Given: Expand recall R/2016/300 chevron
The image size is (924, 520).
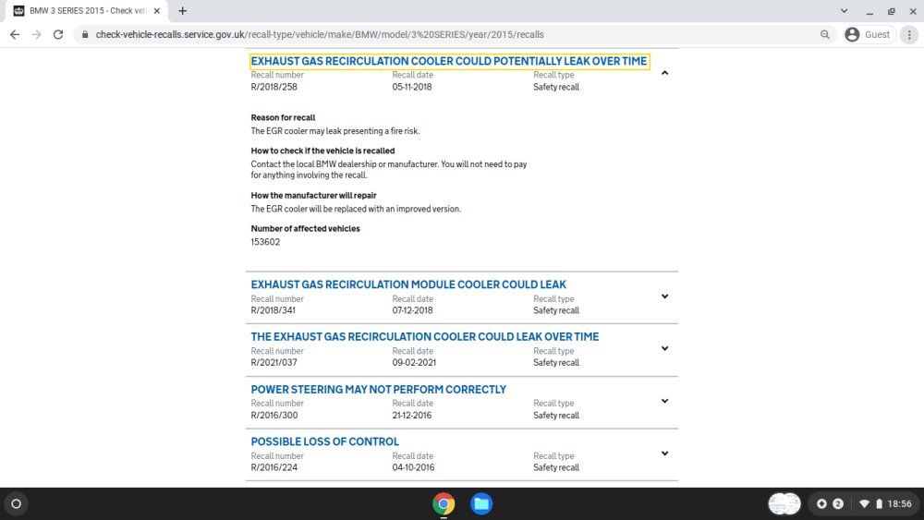Looking at the screenshot, I should (664, 401).
